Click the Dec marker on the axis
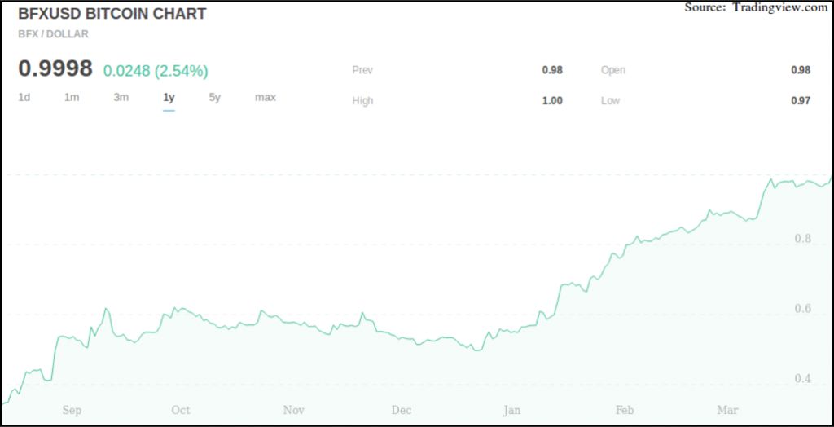This screenshot has height=427, width=834. click(402, 410)
